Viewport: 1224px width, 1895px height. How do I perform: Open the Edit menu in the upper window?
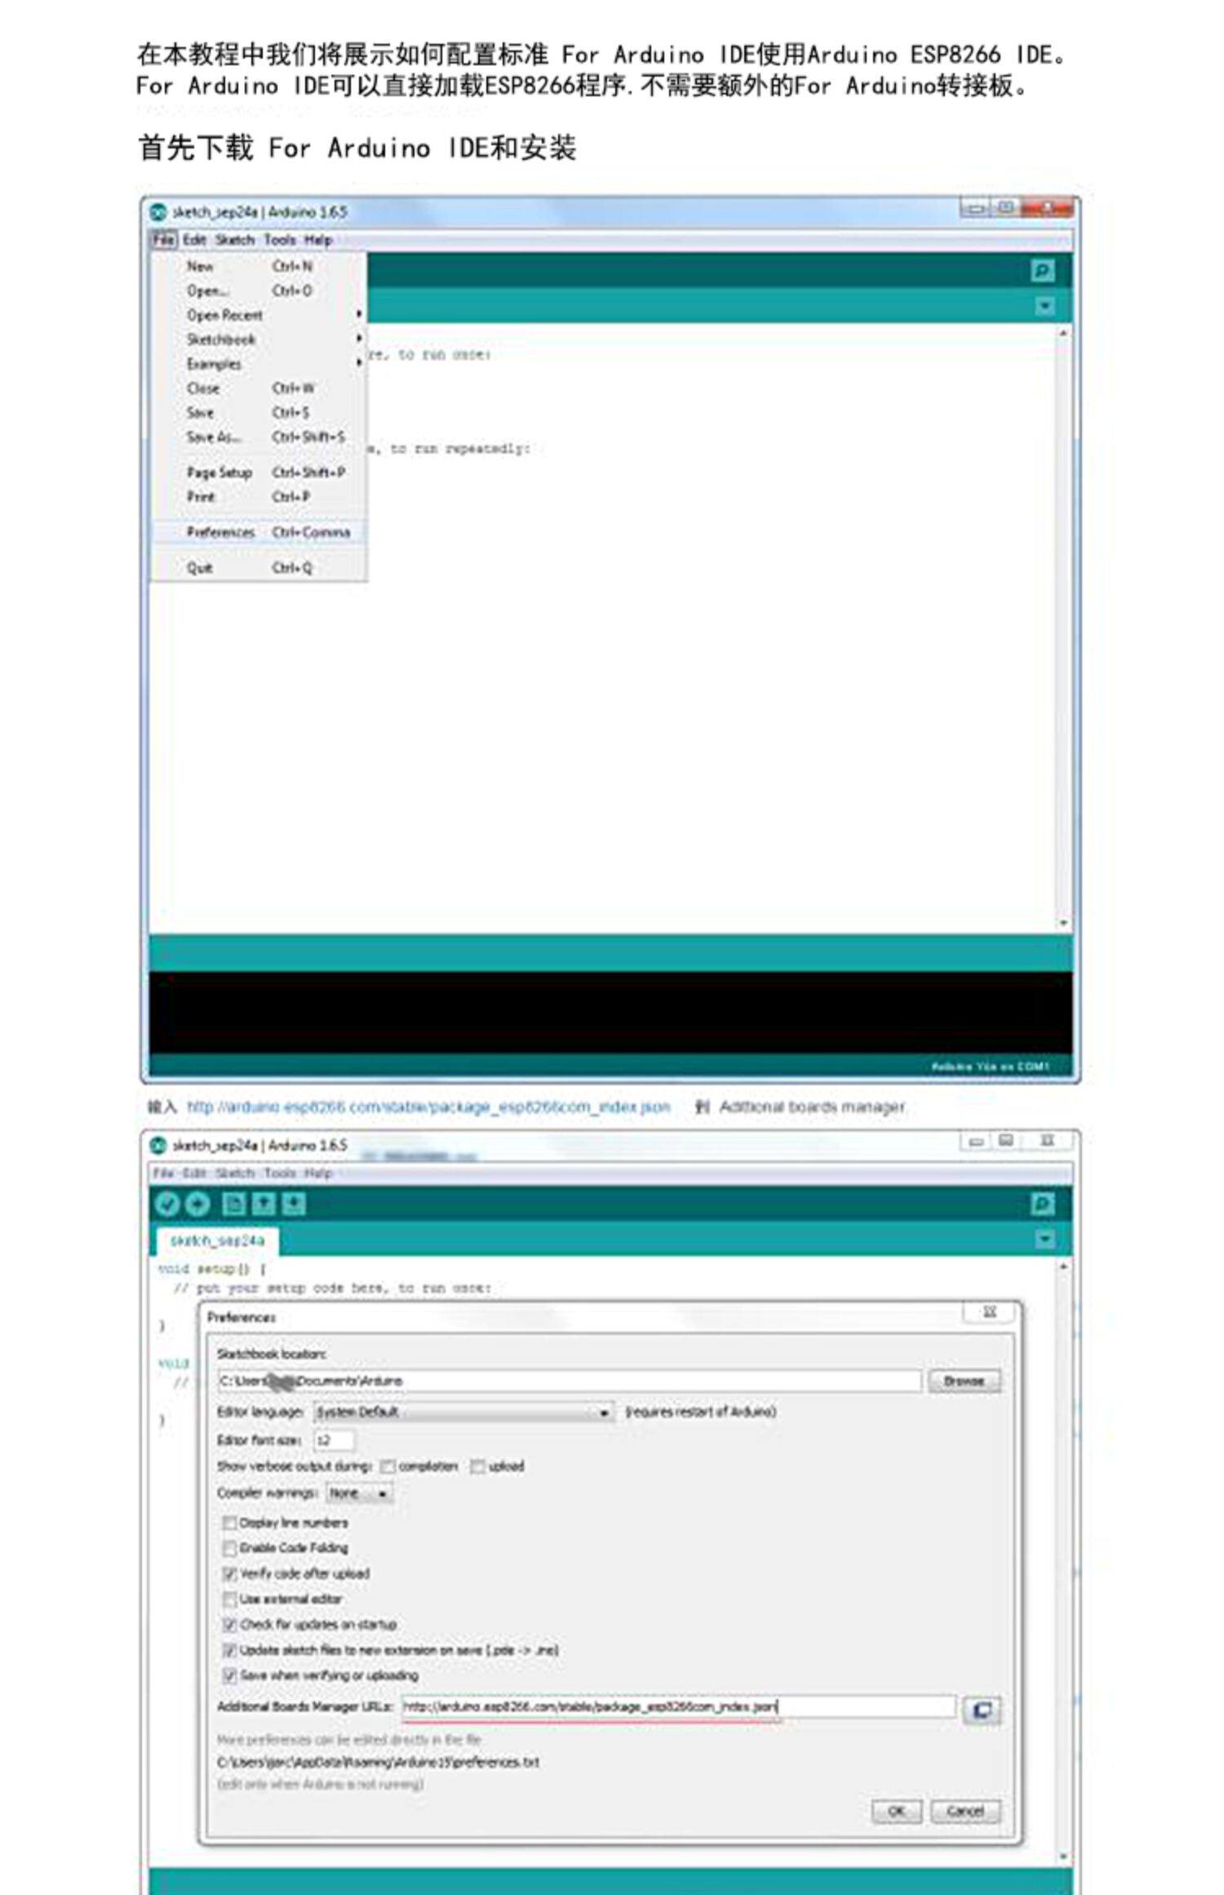coord(194,240)
